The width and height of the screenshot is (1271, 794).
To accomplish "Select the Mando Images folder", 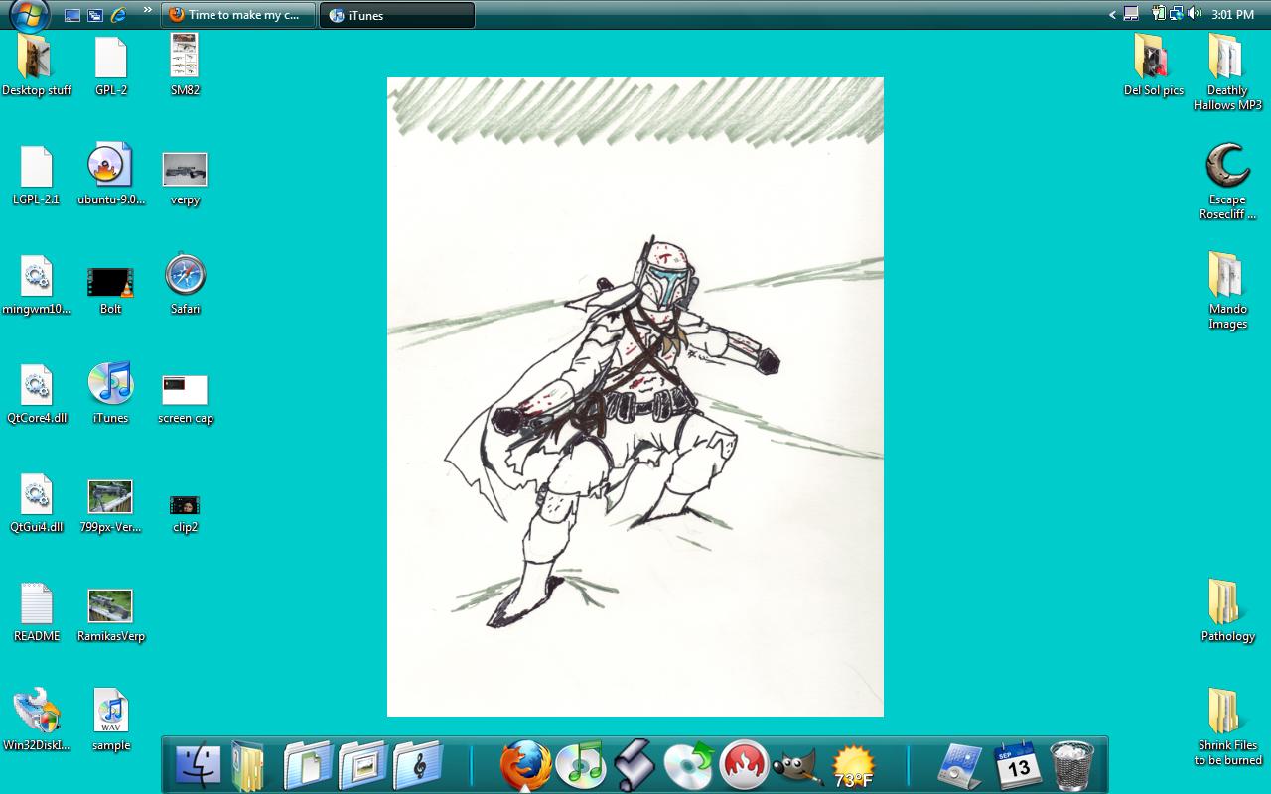I will (1227, 290).
